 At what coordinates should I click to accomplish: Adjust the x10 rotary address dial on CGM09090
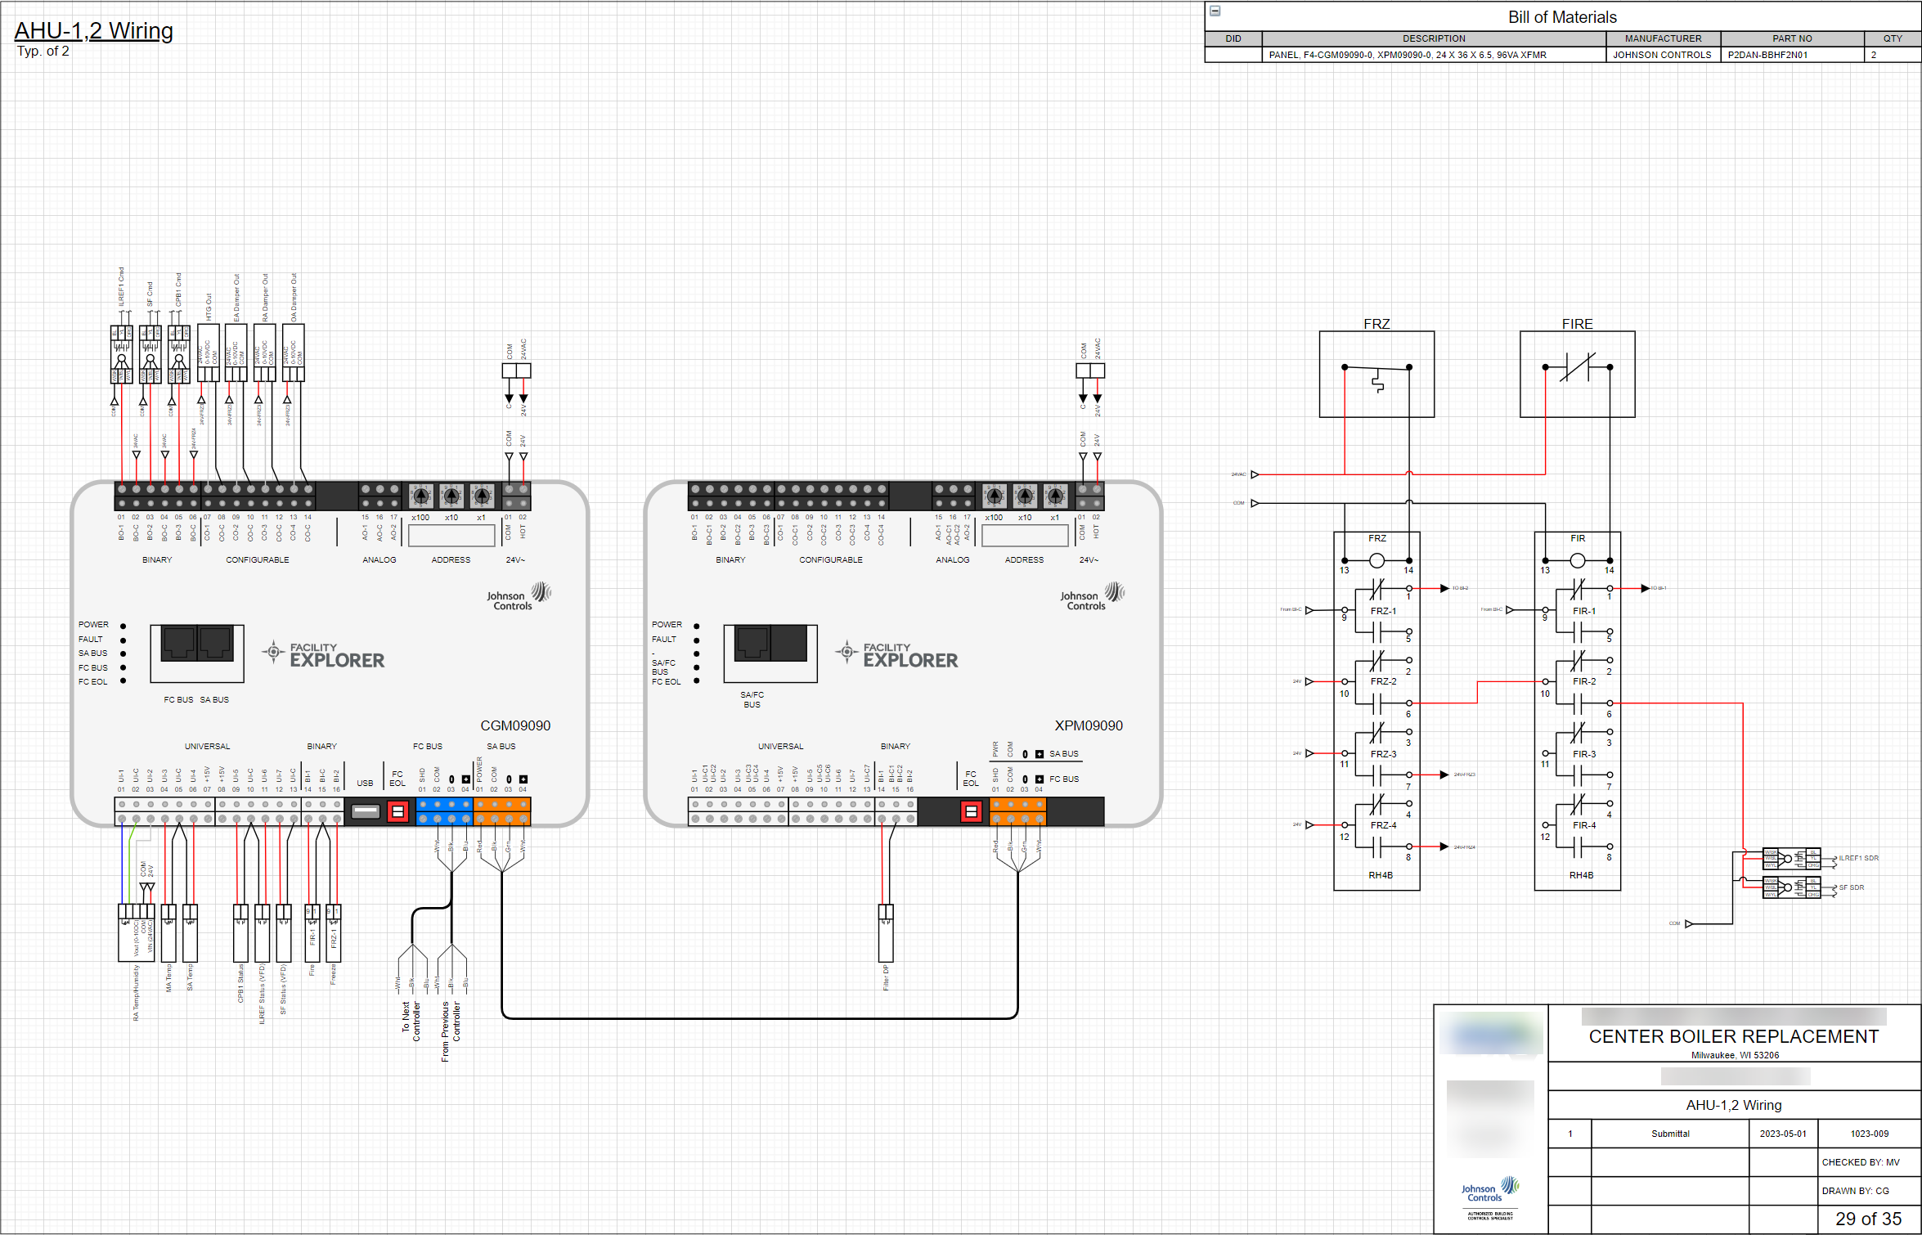[451, 496]
